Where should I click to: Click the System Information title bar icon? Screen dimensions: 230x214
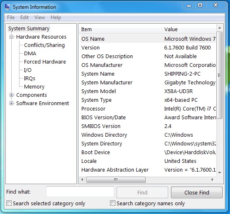7,7
